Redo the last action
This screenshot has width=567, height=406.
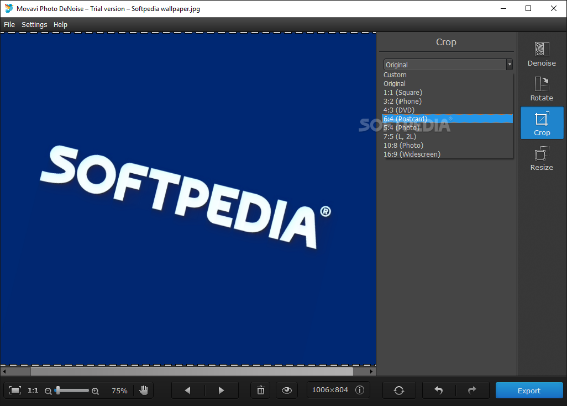[472, 390]
